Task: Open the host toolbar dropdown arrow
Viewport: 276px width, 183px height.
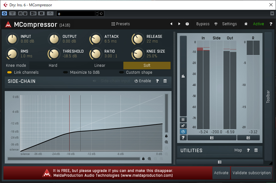Action: click(272, 13)
